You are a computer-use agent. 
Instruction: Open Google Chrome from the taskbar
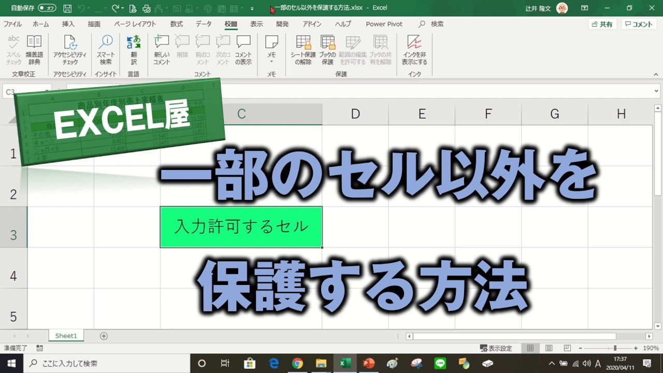tap(297, 363)
